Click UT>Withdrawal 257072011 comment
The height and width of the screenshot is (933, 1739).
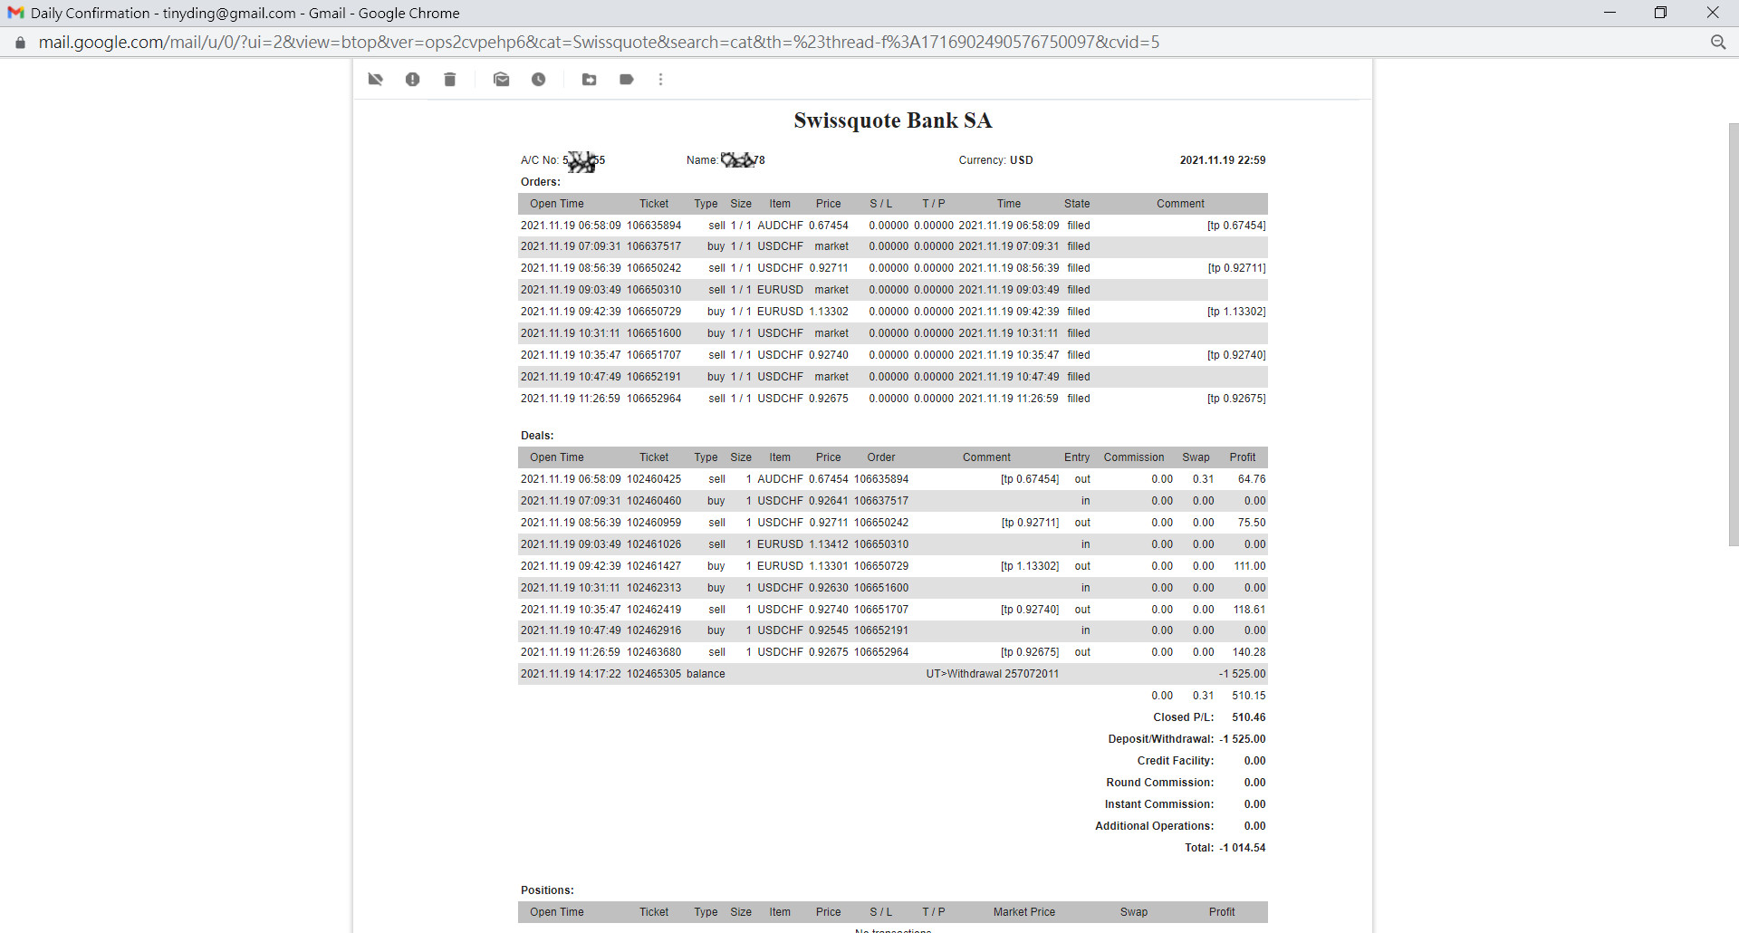click(992, 674)
